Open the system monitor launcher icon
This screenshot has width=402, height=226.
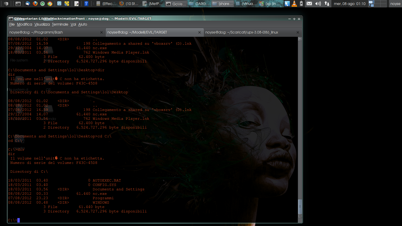(x=59, y=4)
